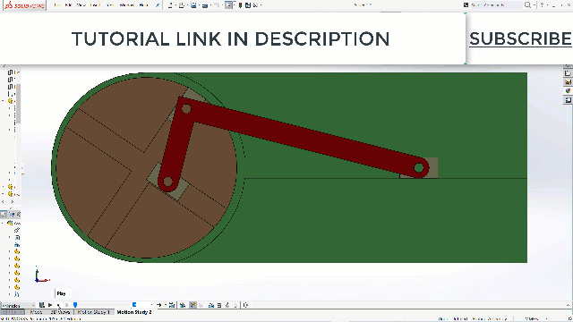573x322 pixels.
Task: Open the Insert menu
Action: [x=95, y=5]
